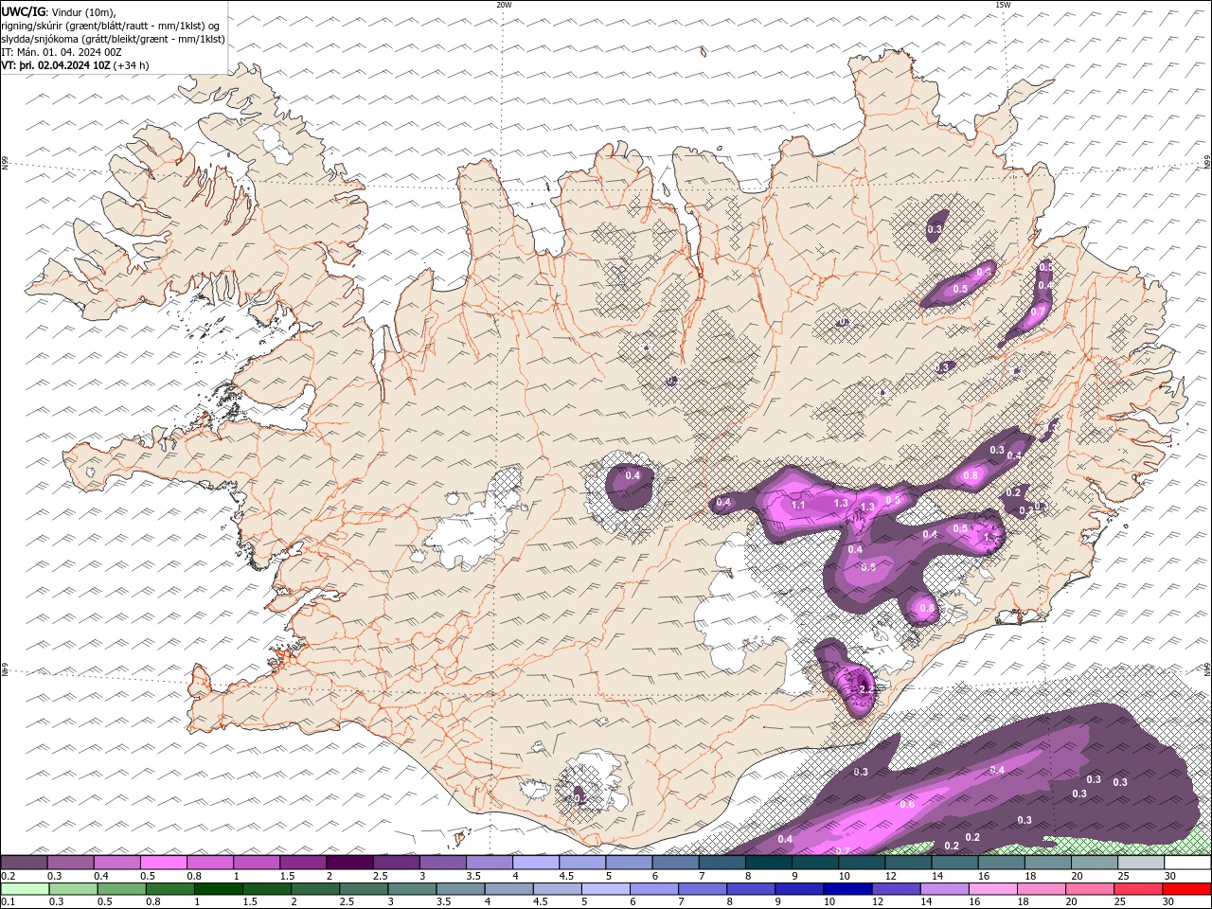The width and height of the screenshot is (1212, 909).
Task: Click the 'UWC/IG: Vindur (10m)' title text
Action: coord(58,11)
